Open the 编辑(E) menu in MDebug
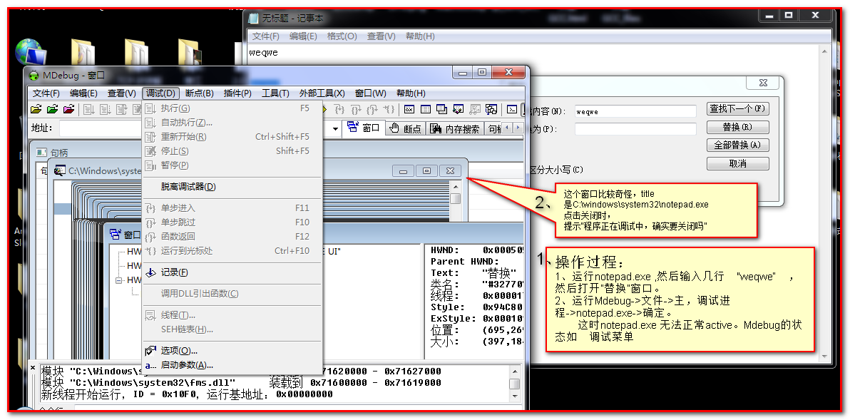The height and width of the screenshot is (420, 850). (83, 93)
